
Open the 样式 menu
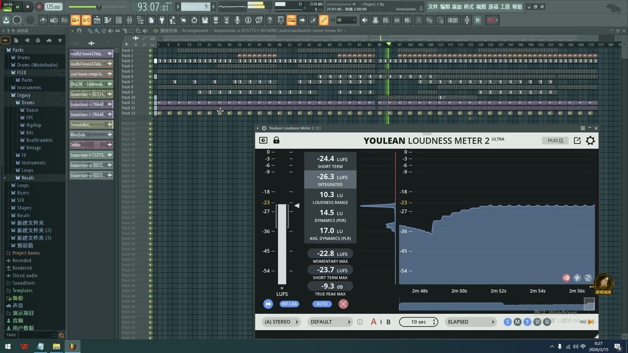pos(469,7)
